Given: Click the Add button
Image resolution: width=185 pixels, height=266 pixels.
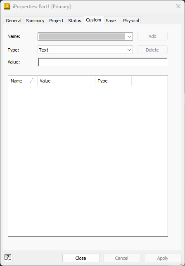Looking at the screenshot, I should pyautogui.click(x=152, y=36).
